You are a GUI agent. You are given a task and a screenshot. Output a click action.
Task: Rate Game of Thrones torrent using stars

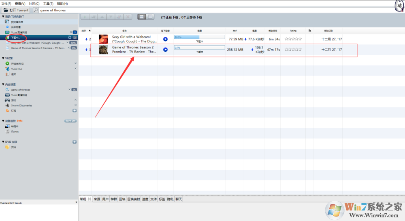(293, 49)
